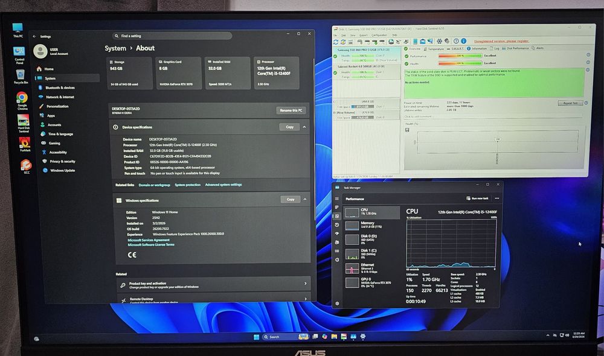Screen dimensions: 604x356
Task: Open Details icon in Task Manager sidebar
Action: pyautogui.click(x=336, y=251)
